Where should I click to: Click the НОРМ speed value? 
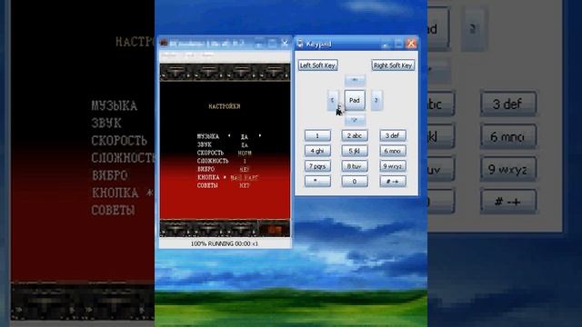pyautogui.click(x=245, y=153)
